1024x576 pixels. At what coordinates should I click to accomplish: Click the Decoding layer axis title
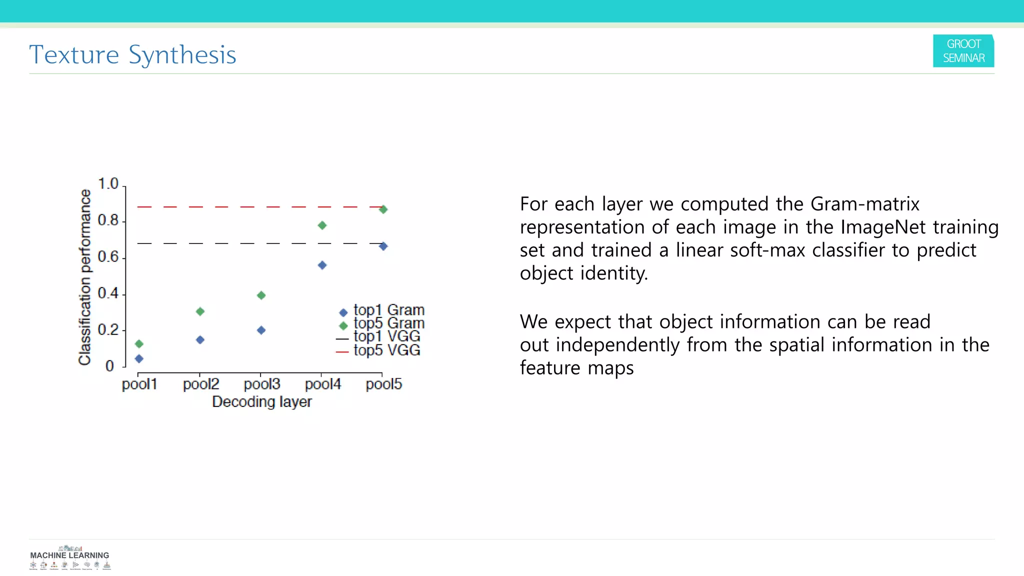pos(261,401)
